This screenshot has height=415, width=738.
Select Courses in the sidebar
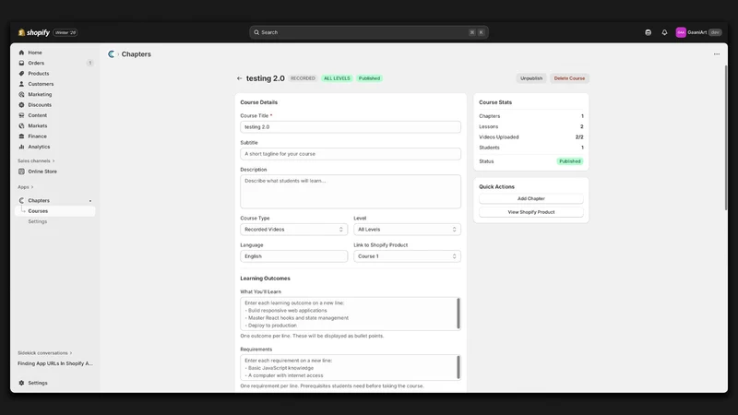(55, 211)
